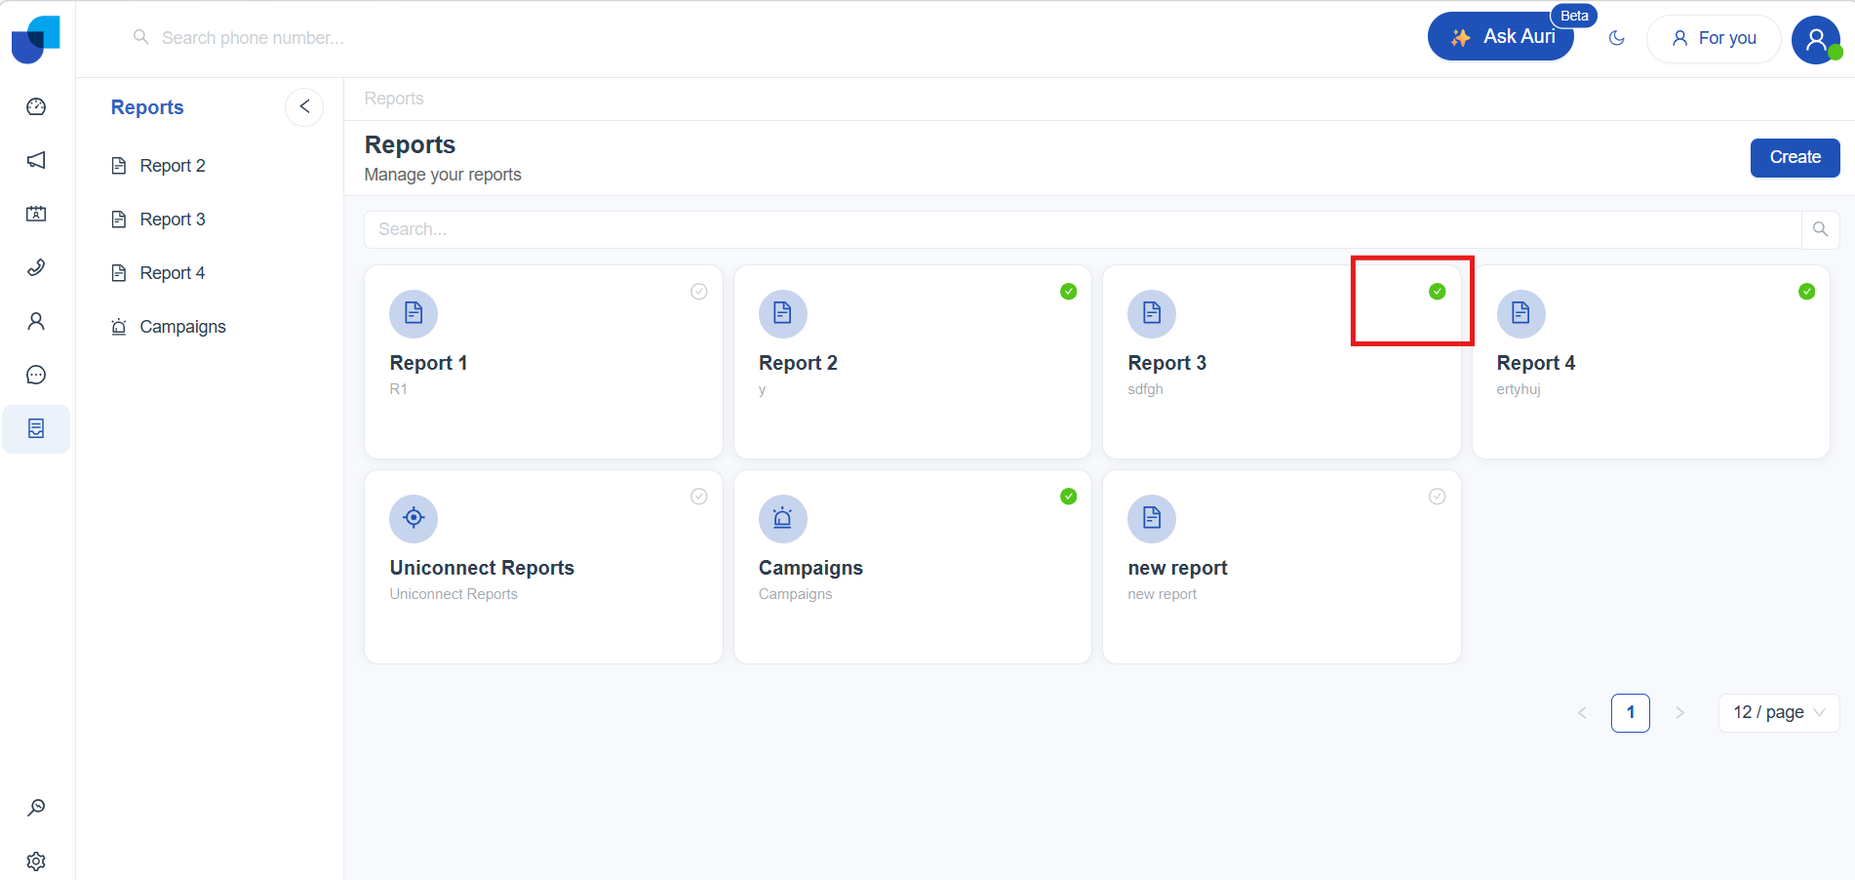The image size is (1855, 880).
Task: Open the user profile avatar menu
Action: [1815, 40]
